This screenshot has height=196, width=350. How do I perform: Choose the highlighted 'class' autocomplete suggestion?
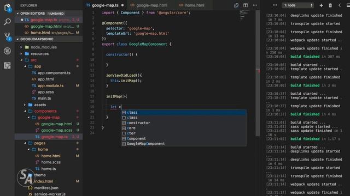click(184, 113)
